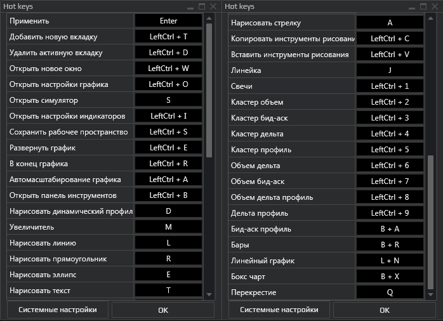Change the Перекрестие hotkey field
The height and width of the screenshot is (321, 443).
[x=390, y=292]
